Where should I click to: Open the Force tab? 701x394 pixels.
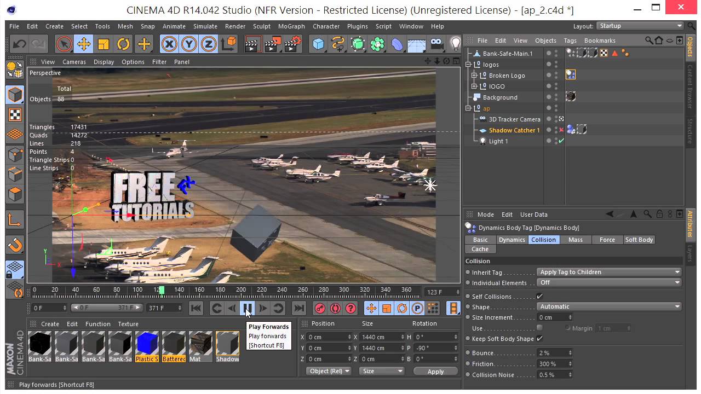click(607, 240)
